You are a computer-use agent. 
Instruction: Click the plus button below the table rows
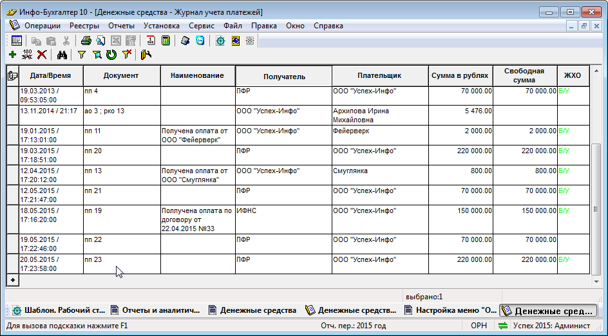13,280
